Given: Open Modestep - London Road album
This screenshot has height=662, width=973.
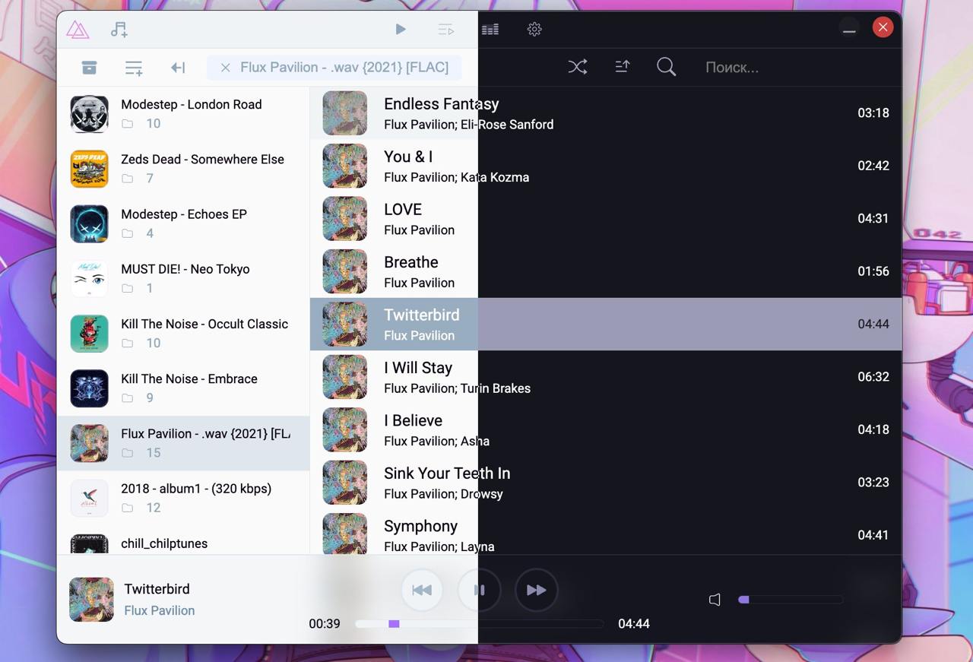Looking at the screenshot, I should [183, 114].
